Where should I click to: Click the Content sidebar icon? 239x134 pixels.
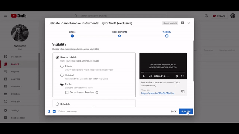[x=6, y=64]
